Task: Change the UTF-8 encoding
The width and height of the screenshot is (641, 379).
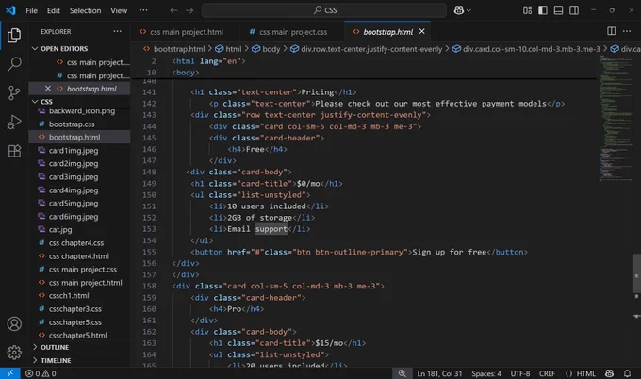Action: [x=520, y=373]
